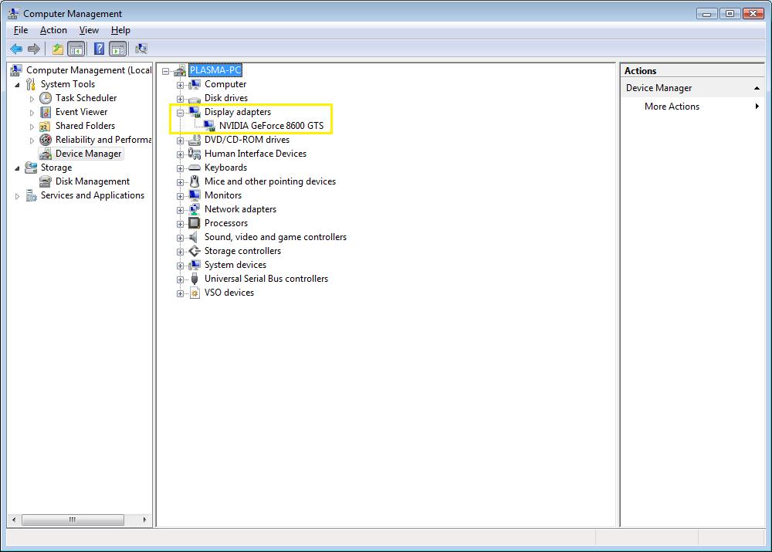772x552 pixels.
Task: Click the Device Manager tree icon
Action: [x=46, y=154]
